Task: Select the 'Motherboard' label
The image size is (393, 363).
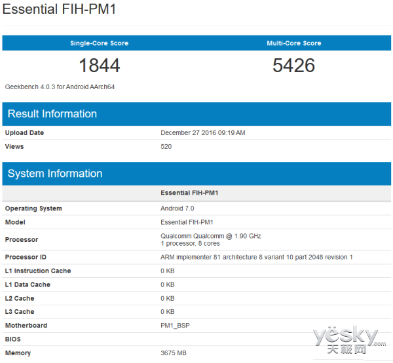Action: [x=26, y=326]
